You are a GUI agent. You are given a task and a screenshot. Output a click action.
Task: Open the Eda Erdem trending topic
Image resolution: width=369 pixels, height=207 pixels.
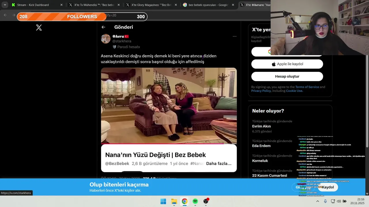[261, 146]
